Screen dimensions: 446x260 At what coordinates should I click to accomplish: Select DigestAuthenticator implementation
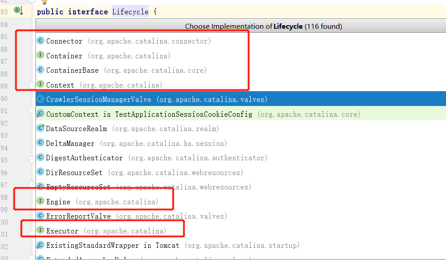[x=241, y=158]
